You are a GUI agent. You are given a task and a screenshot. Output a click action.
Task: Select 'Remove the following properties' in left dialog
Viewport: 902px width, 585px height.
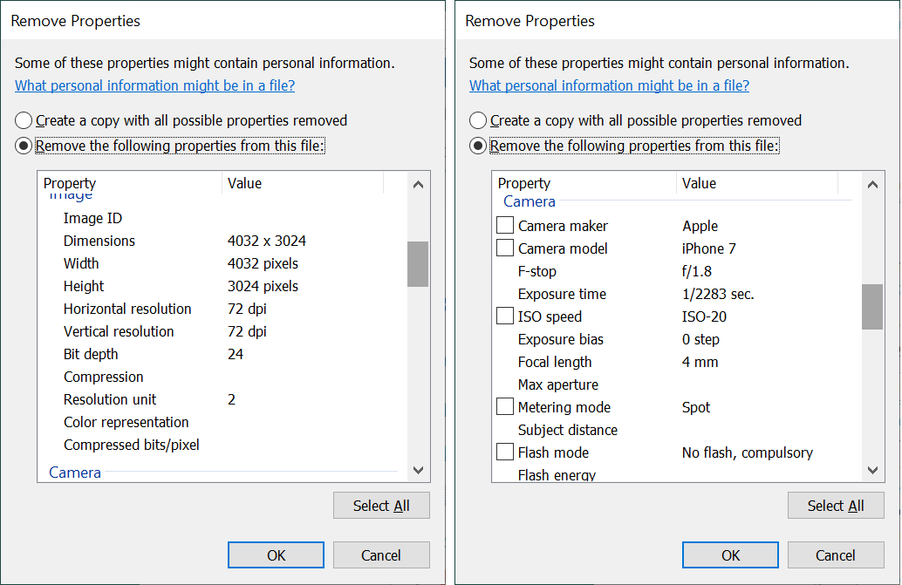tap(24, 146)
